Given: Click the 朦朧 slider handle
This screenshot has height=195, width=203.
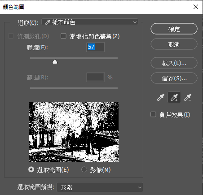Looking at the screenshot, I should point(55,61).
